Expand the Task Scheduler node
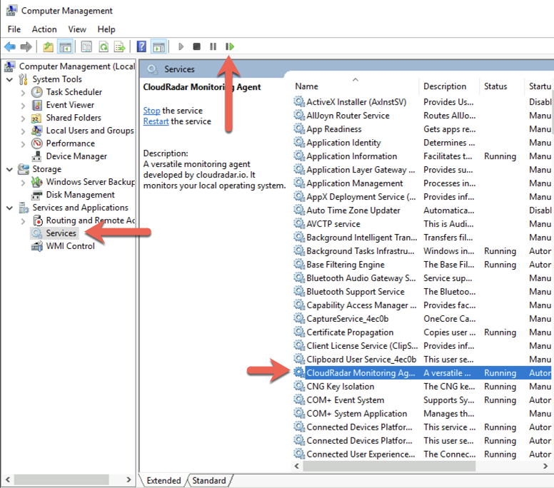Image resolution: width=554 pixels, height=488 pixels. (23, 92)
